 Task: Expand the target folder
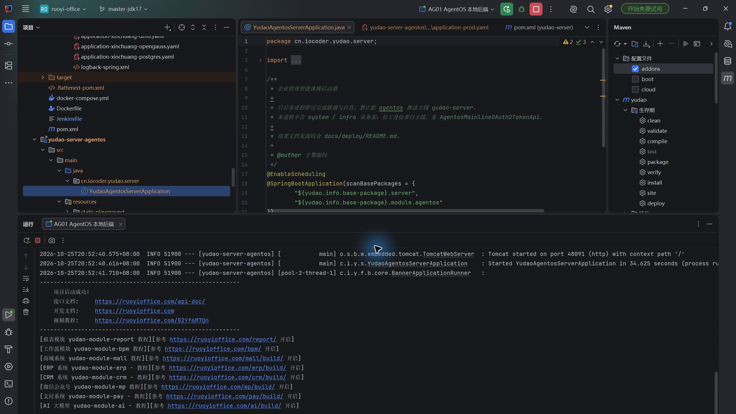[x=43, y=77]
